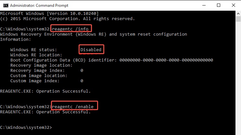Image resolution: width=241 pixels, height=135 pixels.
Task: Click the highlighted "reagentc /enable" command
Action: 74,107
